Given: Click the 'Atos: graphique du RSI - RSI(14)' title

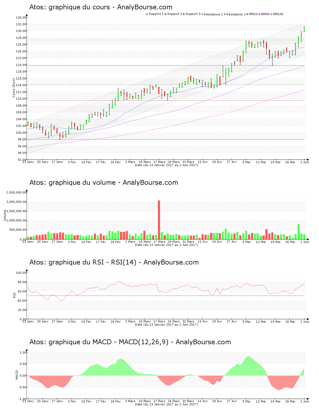Looking at the screenshot, I should click(x=114, y=262).
